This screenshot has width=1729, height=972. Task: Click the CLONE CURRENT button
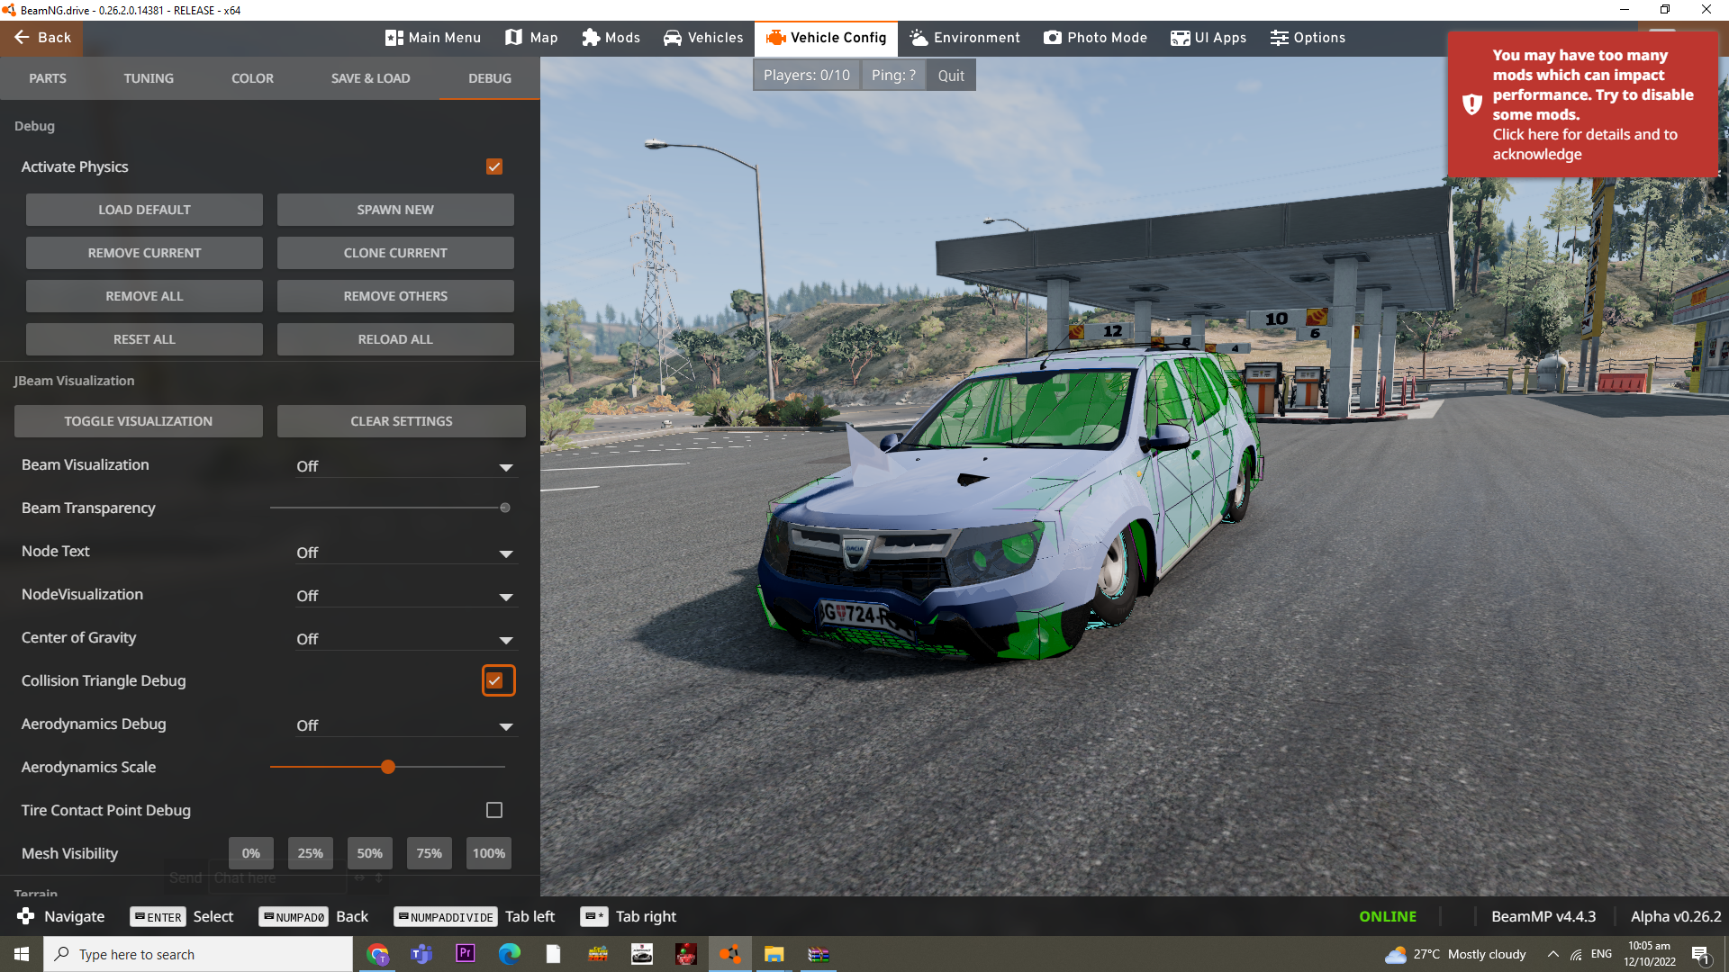coord(395,253)
